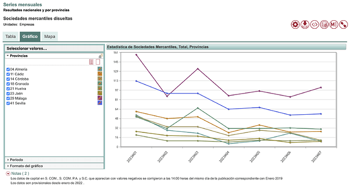Open the Mapa tab

click(x=50, y=36)
